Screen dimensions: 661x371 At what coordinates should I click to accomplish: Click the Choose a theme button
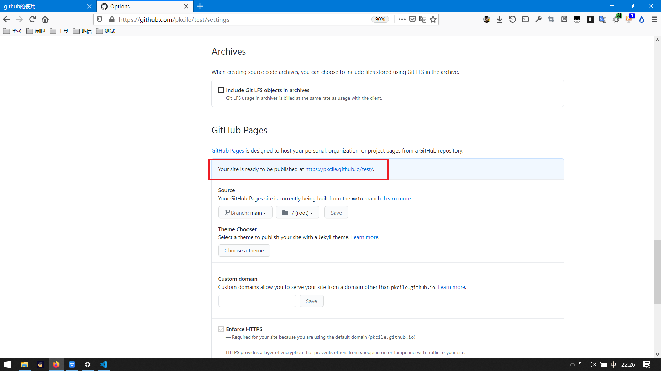coord(244,250)
